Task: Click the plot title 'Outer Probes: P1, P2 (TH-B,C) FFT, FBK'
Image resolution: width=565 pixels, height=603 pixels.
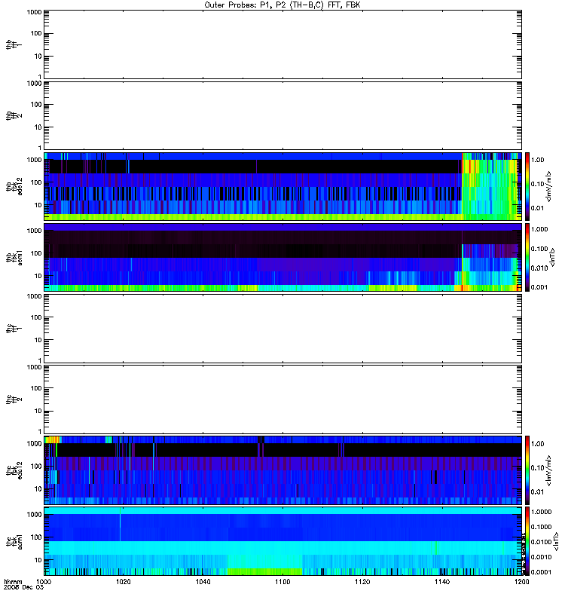Action: [x=282, y=5]
